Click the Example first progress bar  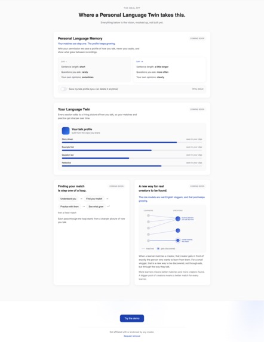[132, 150]
